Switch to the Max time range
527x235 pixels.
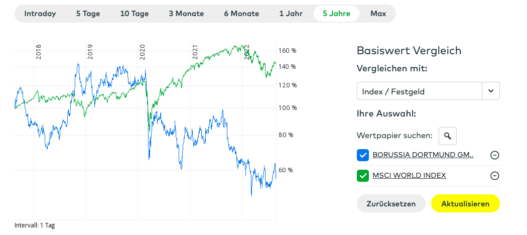pos(378,14)
